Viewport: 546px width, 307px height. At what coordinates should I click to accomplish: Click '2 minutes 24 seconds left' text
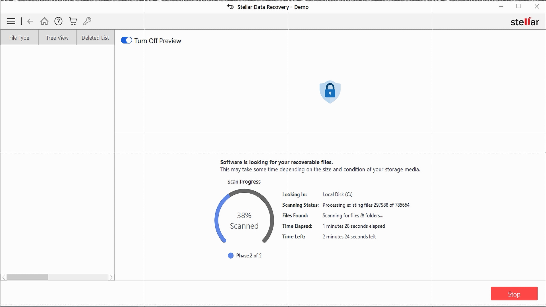pos(349,237)
